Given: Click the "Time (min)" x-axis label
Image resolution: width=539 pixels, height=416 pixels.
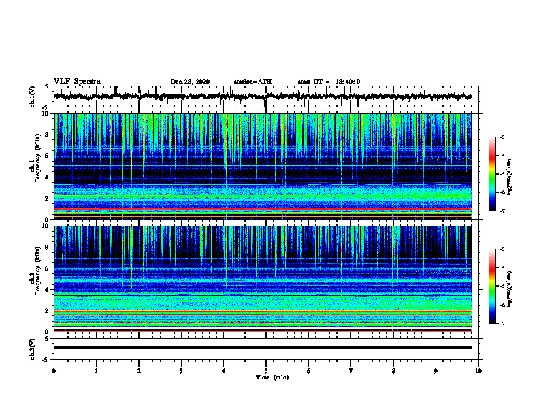Looking at the screenshot, I should pyautogui.click(x=272, y=377).
